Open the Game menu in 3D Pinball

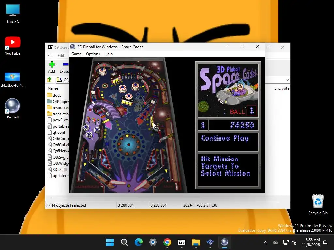pyautogui.click(x=76, y=54)
